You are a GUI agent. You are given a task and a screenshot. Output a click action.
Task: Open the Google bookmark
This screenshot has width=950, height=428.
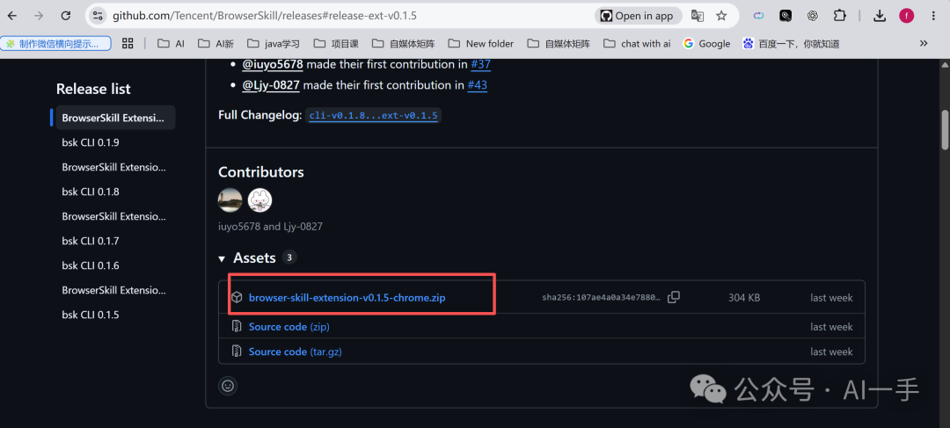coord(706,44)
